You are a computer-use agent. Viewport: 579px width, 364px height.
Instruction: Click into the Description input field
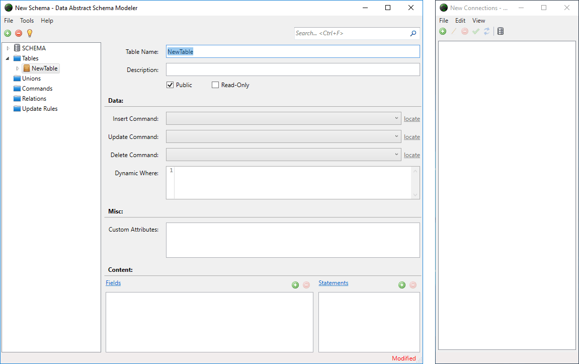pyautogui.click(x=293, y=69)
